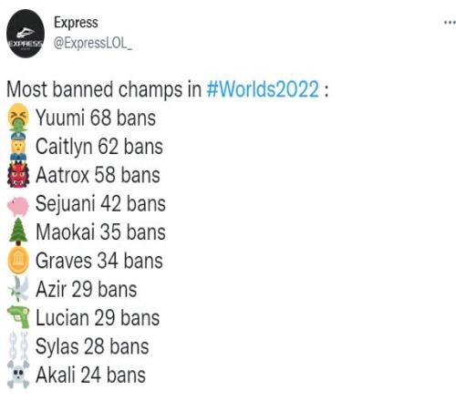This screenshot has width=456, height=401.
Task: Open the @ExpressLOL_ handle
Action: pos(93,43)
